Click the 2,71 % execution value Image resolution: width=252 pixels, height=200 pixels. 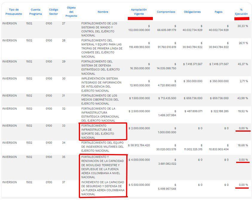click(x=243, y=81)
